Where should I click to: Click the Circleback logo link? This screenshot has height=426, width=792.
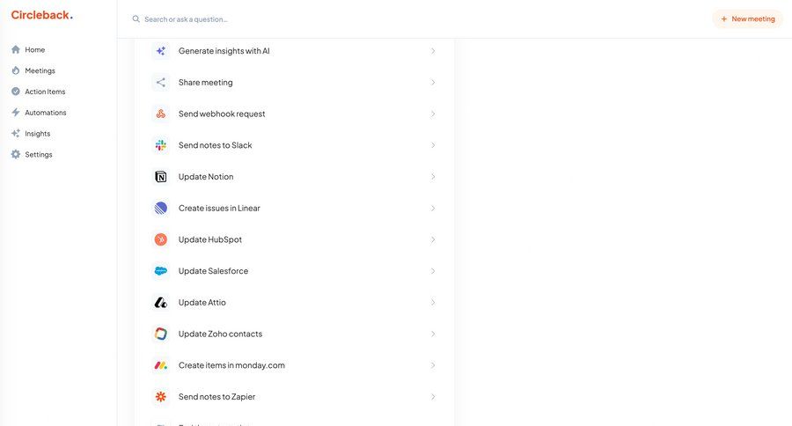(x=41, y=15)
